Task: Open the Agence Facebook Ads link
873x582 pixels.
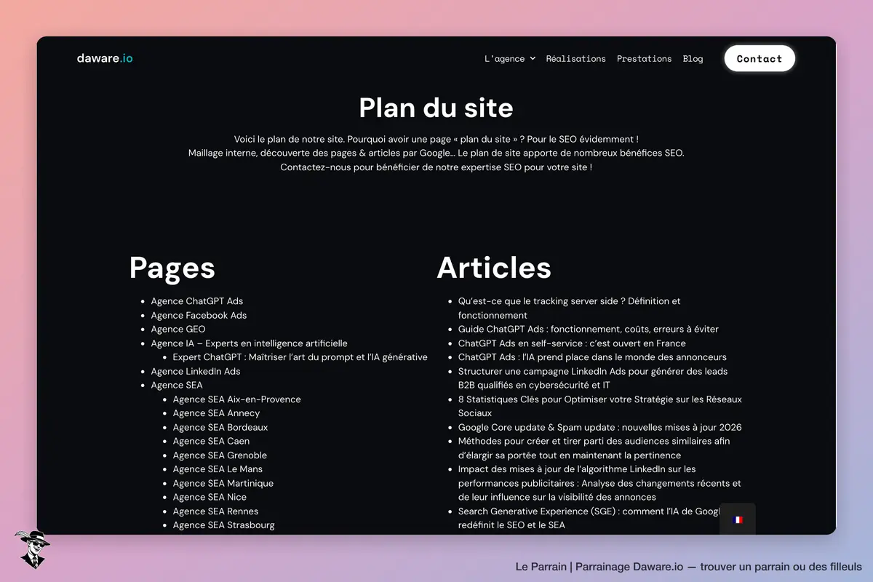Action: point(199,315)
